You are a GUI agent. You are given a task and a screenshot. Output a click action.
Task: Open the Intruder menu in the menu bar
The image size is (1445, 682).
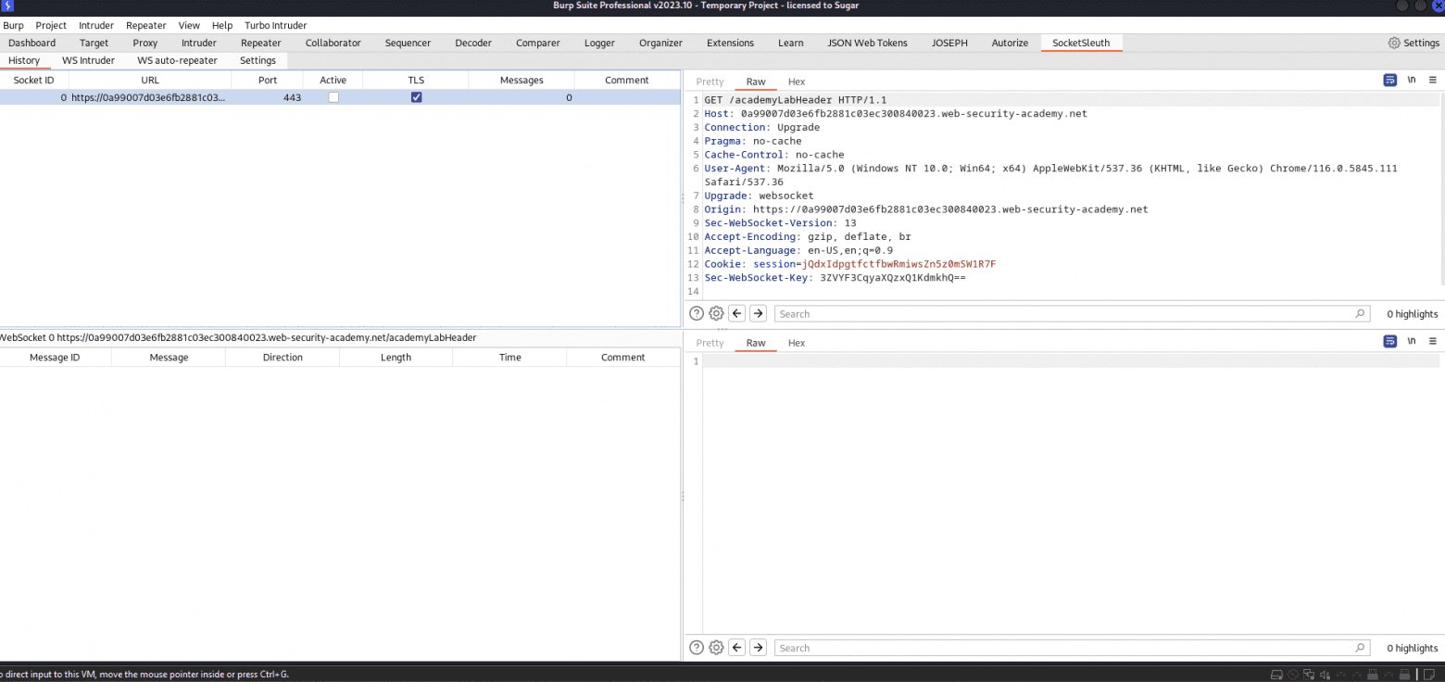pos(96,26)
